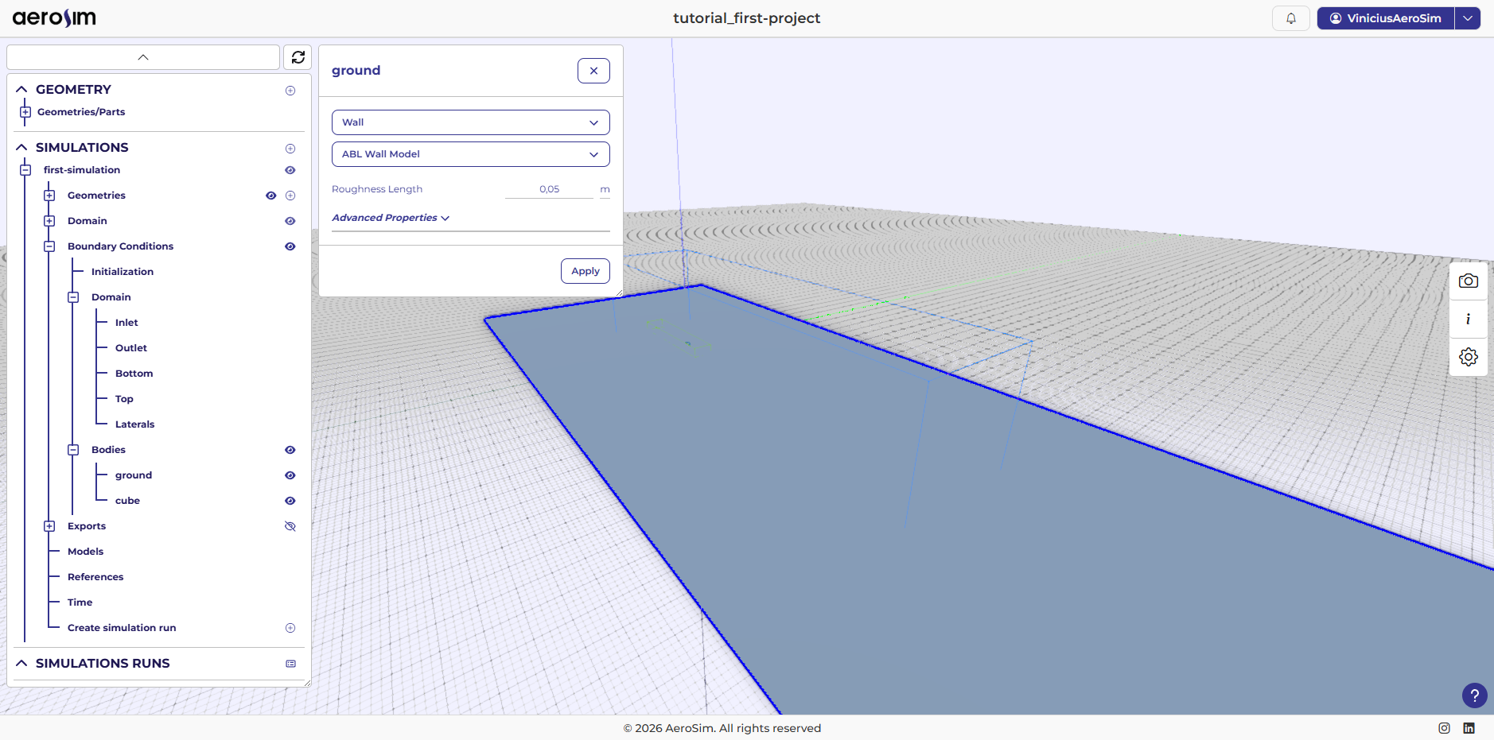The width and height of the screenshot is (1494, 740).
Task: Select the Inlet boundary tree item
Action: (126, 323)
